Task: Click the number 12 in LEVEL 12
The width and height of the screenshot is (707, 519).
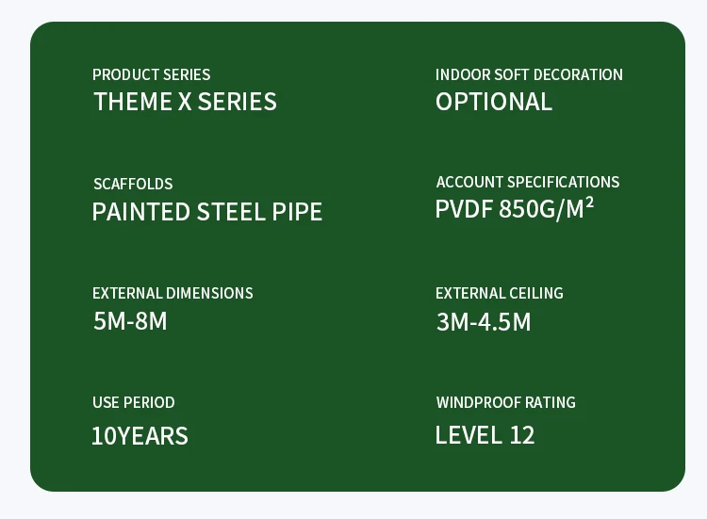Action: point(522,435)
